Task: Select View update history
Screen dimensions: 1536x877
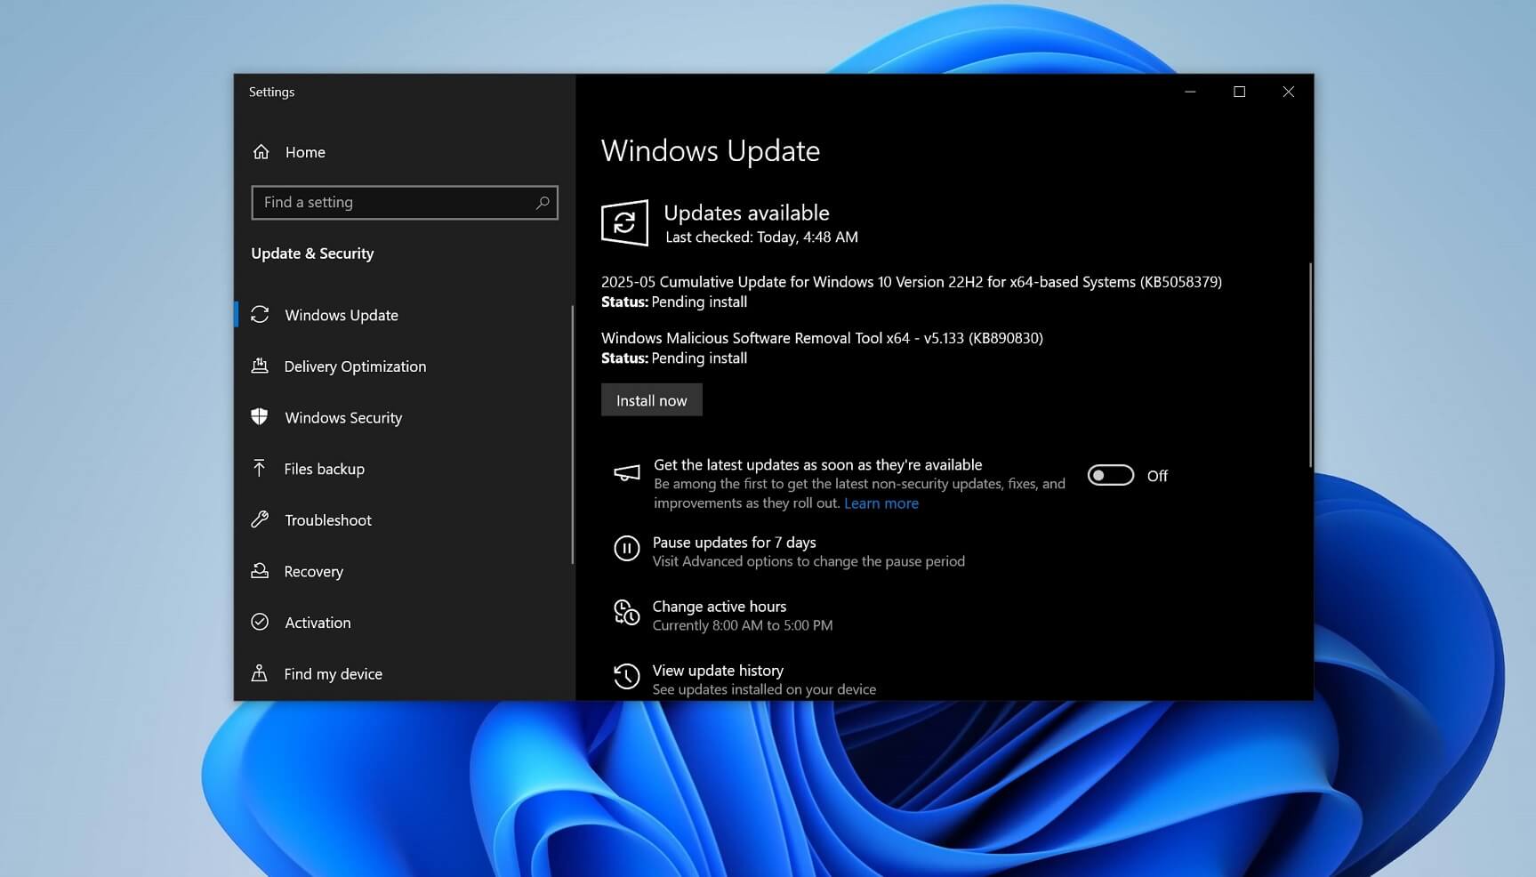Action: pos(718,670)
